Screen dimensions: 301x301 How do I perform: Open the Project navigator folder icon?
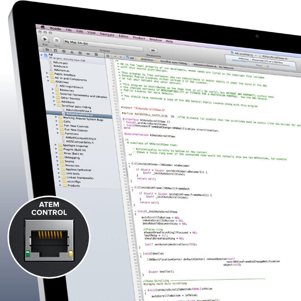47,50
